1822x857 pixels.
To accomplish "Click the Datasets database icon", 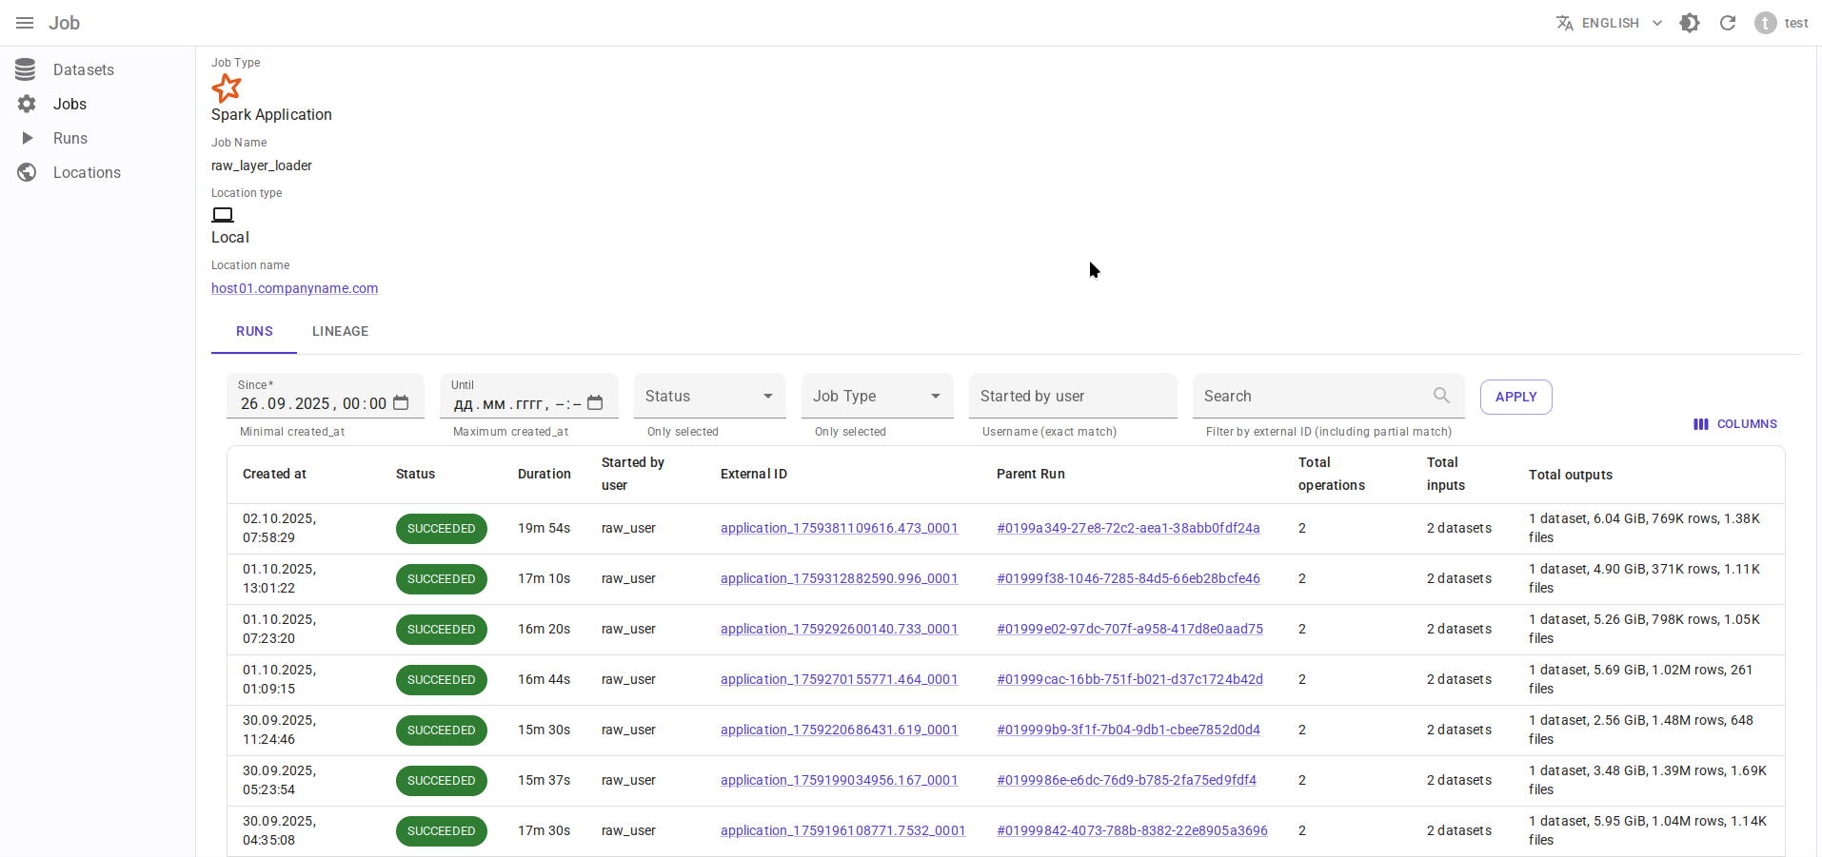I will 26,69.
